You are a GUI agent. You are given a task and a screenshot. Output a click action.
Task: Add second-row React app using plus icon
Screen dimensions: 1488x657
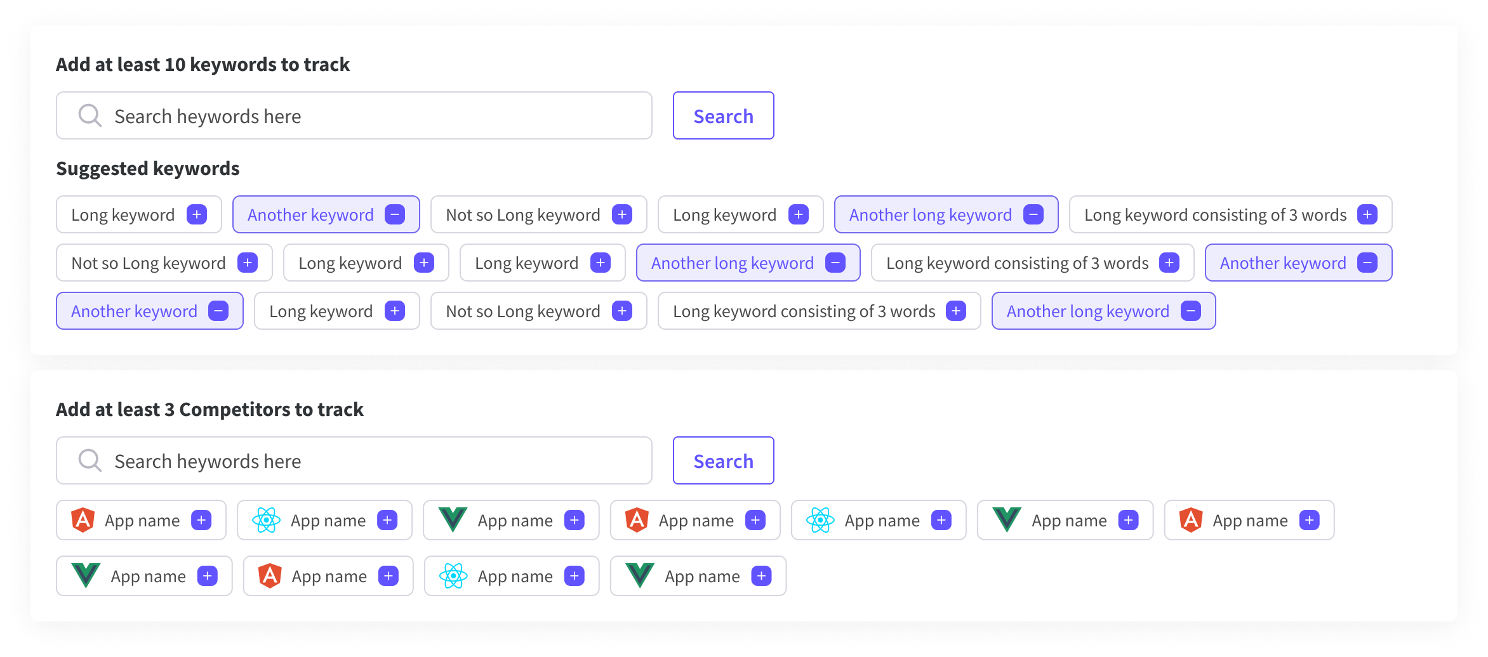coord(575,576)
